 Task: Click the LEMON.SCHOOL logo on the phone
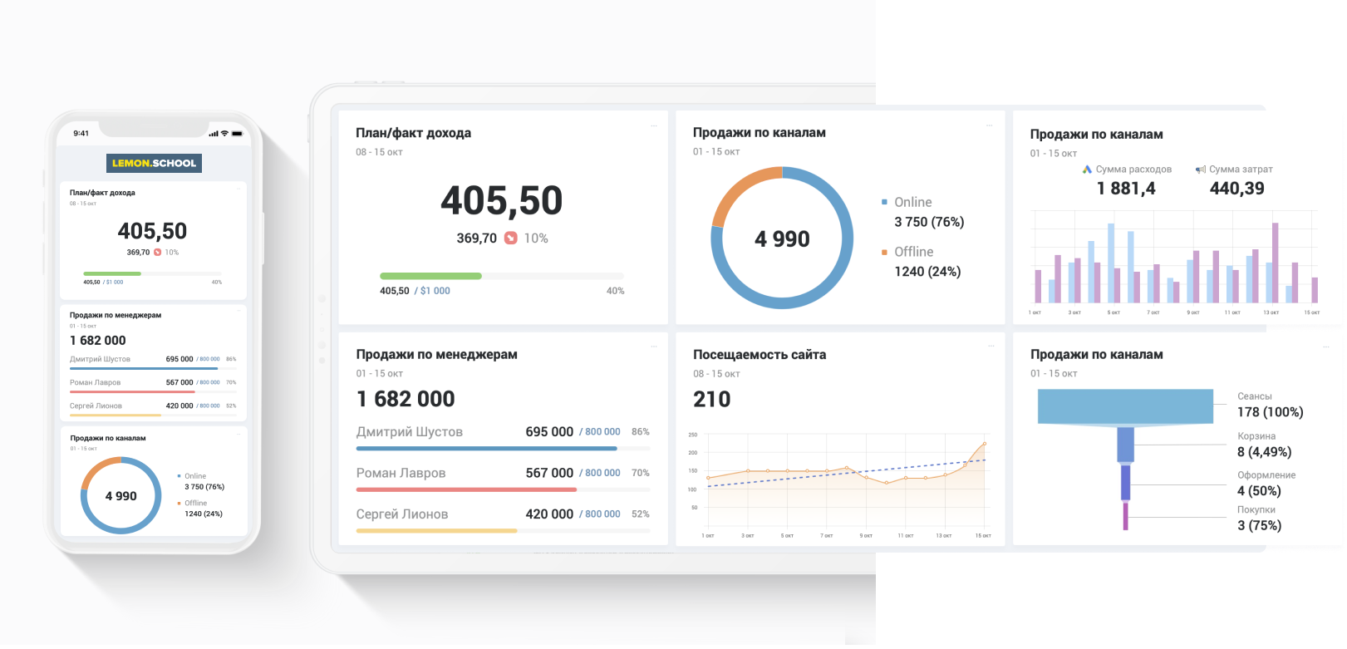(x=154, y=163)
